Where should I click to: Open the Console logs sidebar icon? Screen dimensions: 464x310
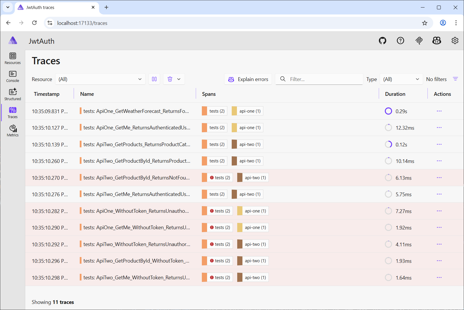(12, 76)
